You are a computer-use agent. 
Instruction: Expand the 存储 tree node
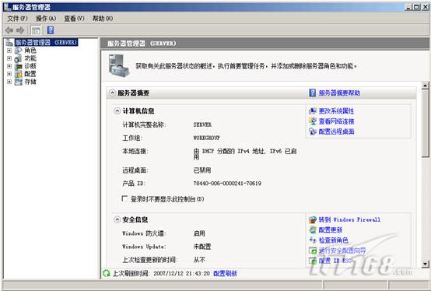point(9,82)
